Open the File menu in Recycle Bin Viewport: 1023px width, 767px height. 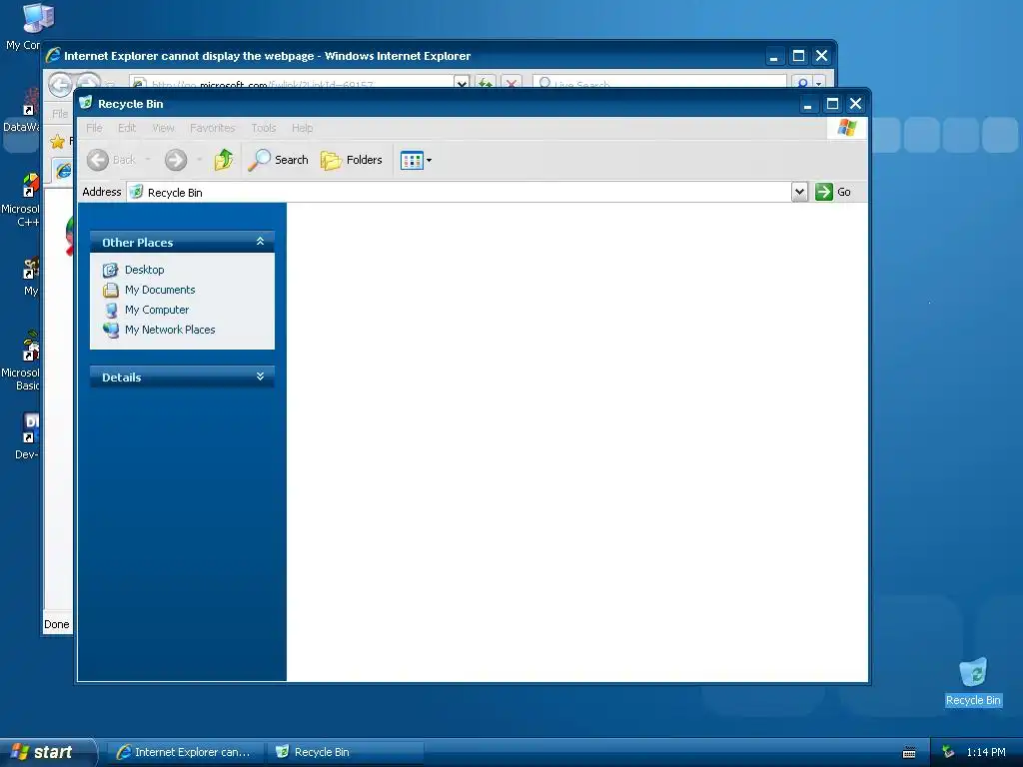point(95,128)
